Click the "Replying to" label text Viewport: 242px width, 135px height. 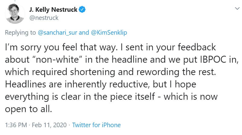21,33
